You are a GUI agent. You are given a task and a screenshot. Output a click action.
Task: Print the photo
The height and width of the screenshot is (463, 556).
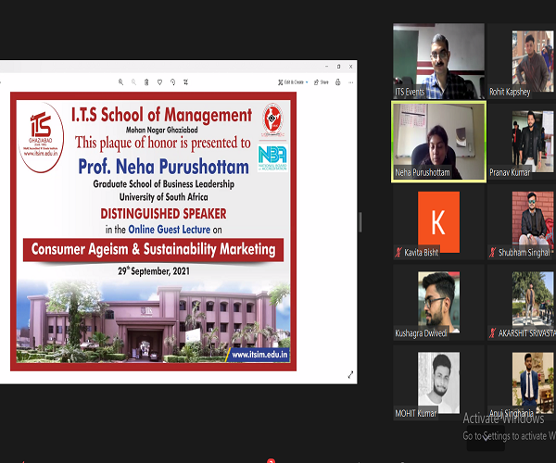338,82
